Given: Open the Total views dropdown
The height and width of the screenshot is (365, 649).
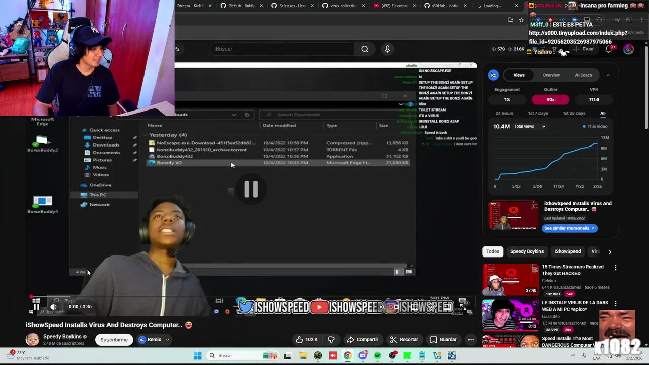Looking at the screenshot, I should pos(530,126).
